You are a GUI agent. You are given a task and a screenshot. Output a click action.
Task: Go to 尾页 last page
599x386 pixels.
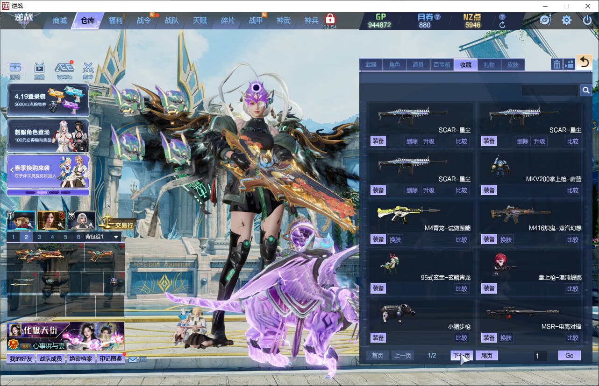[487, 356]
